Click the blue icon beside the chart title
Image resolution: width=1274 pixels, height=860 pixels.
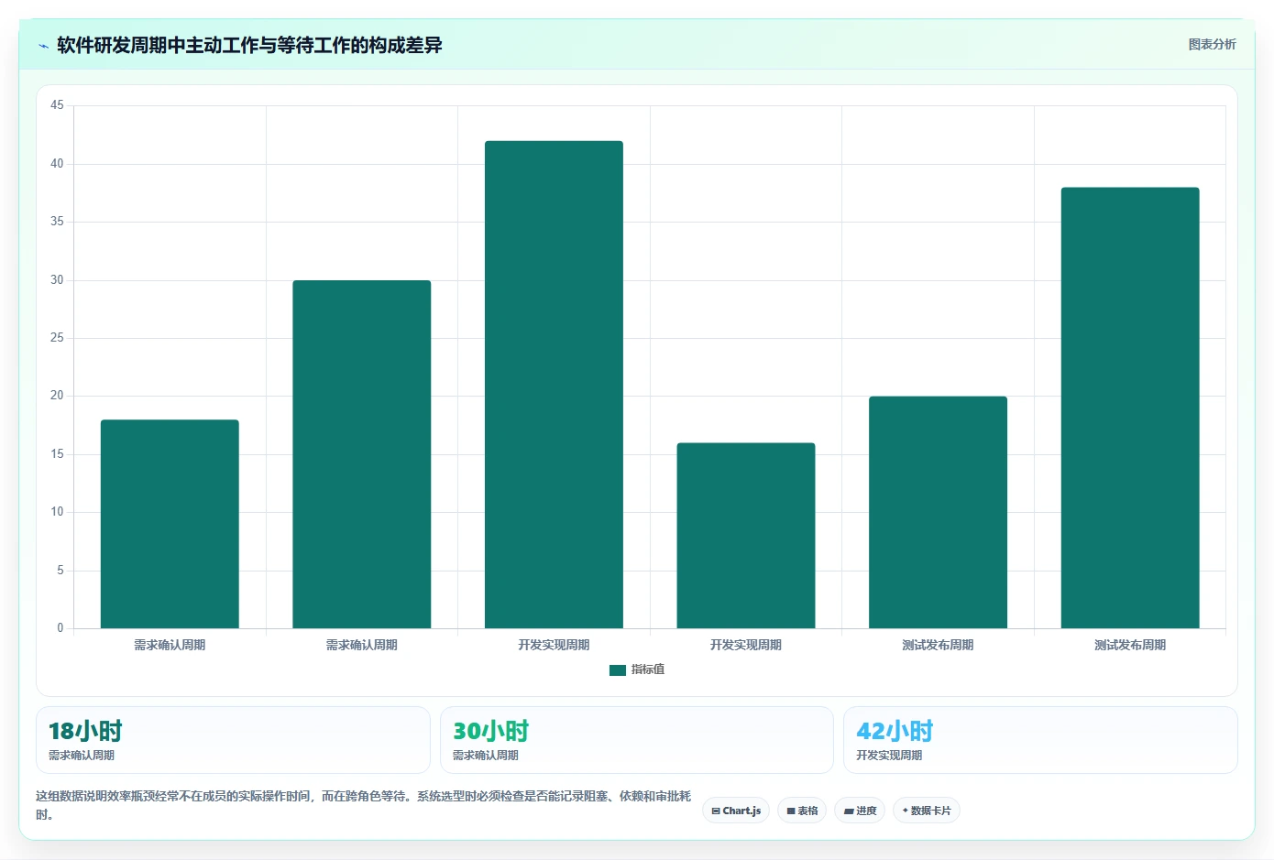43,46
